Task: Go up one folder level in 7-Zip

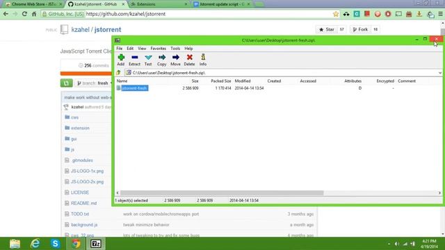Action: click(119, 73)
